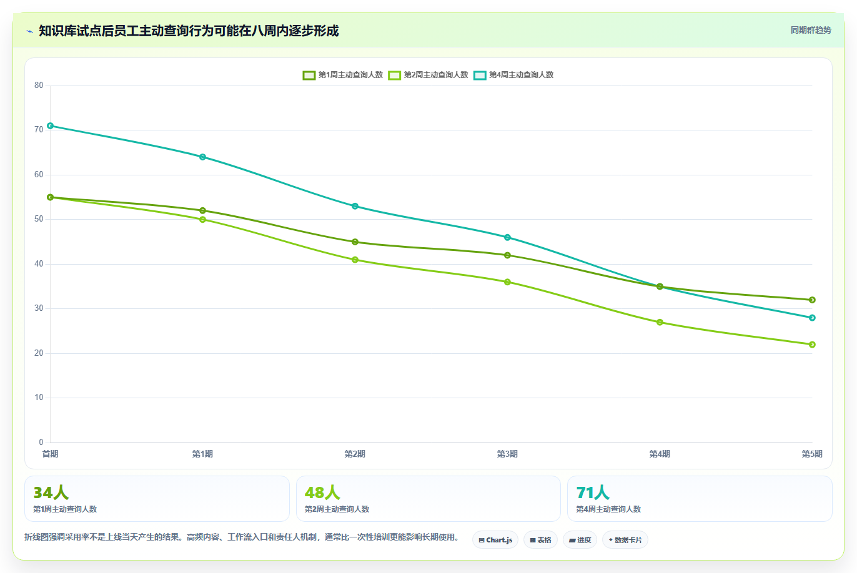Click the x-axis label 第3期
Viewport: 857px width, 573px height.
507,454
